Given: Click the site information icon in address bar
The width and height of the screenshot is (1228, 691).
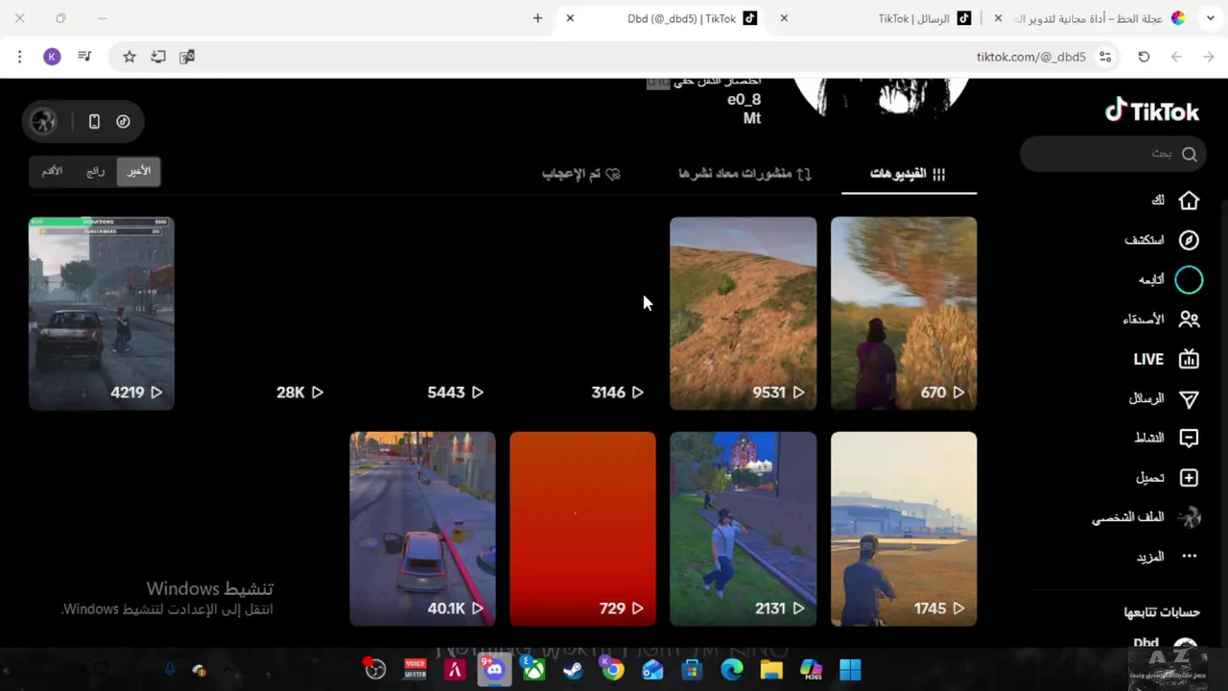Looking at the screenshot, I should click(1105, 57).
